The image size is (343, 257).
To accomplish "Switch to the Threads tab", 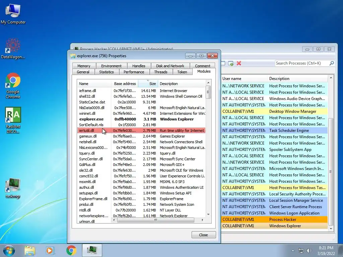I will pos(161,72).
